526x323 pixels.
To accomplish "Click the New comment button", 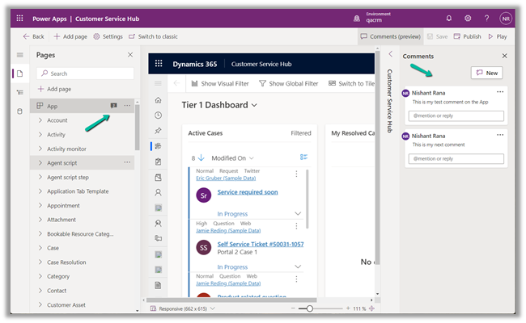I will pyautogui.click(x=486, y=73).
